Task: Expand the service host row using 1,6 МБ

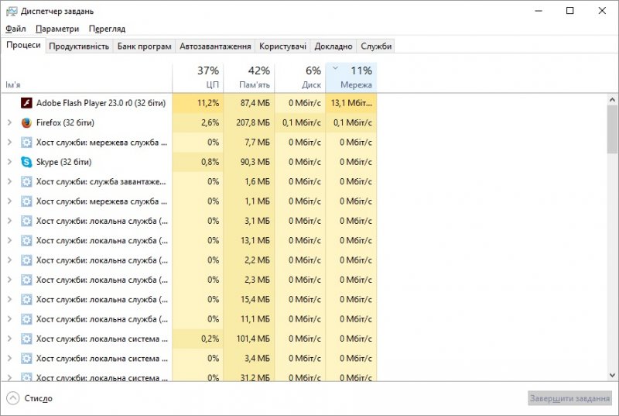Action: tap(9, 182)
